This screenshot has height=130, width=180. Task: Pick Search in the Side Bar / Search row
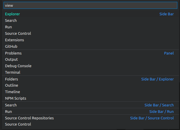(x=11, y=105)
